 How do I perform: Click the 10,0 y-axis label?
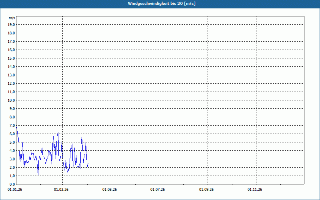pos(12,100)
